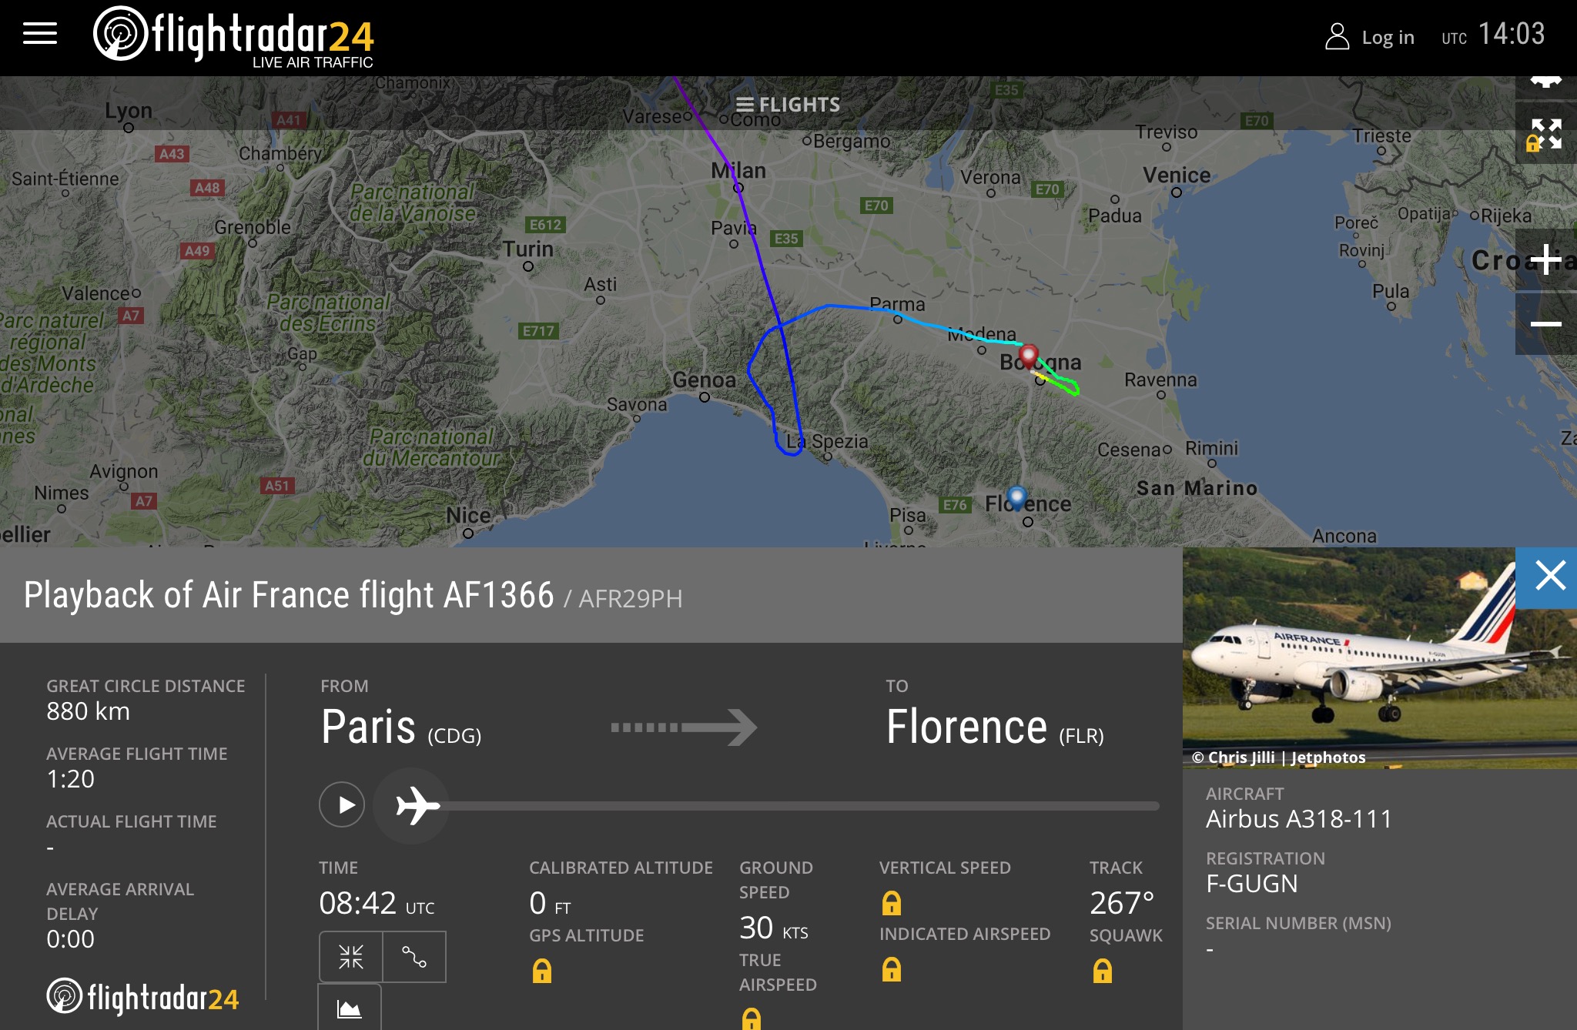Click the Flightradar24 logo in header
The height and width of the screenshot is (1030, 1577).
[233, 37]
